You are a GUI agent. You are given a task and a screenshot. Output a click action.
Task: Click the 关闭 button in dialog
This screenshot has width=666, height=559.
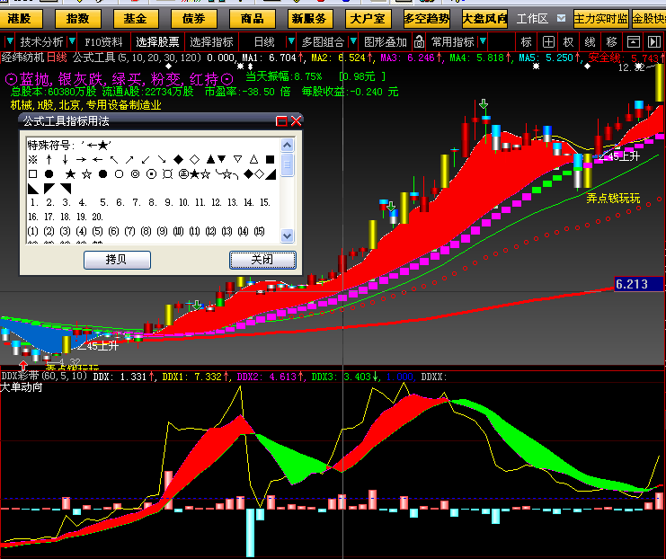(262, 260)
